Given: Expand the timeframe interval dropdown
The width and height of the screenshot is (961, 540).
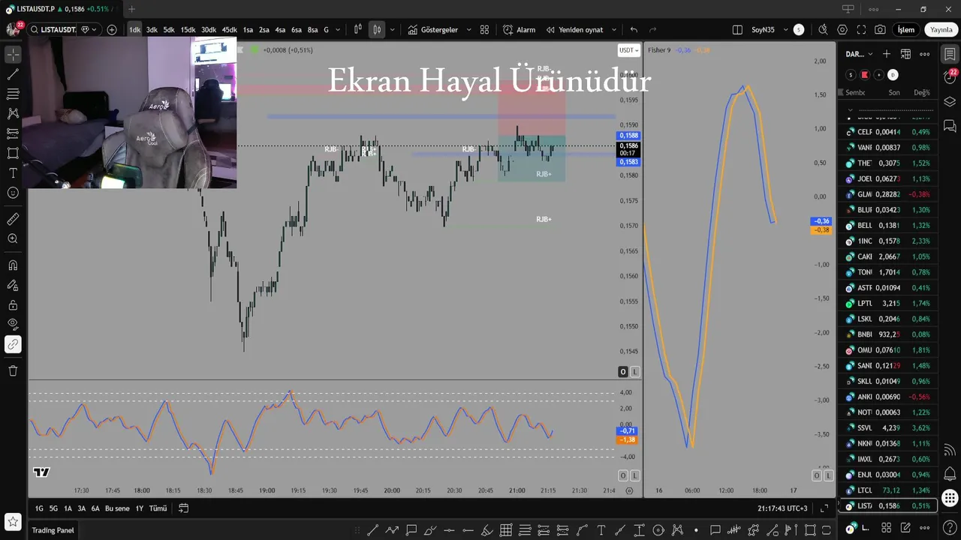Looking at the screenshot, I should (x=338, y=30).
